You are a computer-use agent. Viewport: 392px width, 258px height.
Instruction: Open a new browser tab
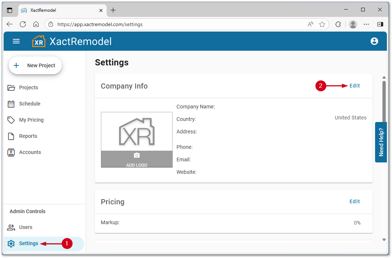[x=113, y=10]
